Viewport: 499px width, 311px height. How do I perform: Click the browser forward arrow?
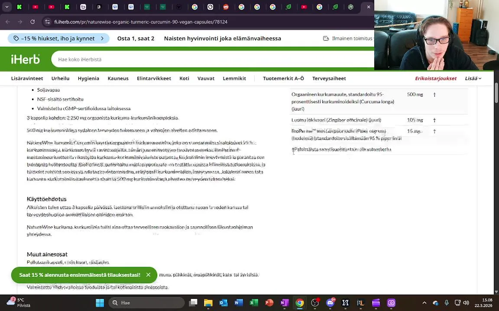20,22
